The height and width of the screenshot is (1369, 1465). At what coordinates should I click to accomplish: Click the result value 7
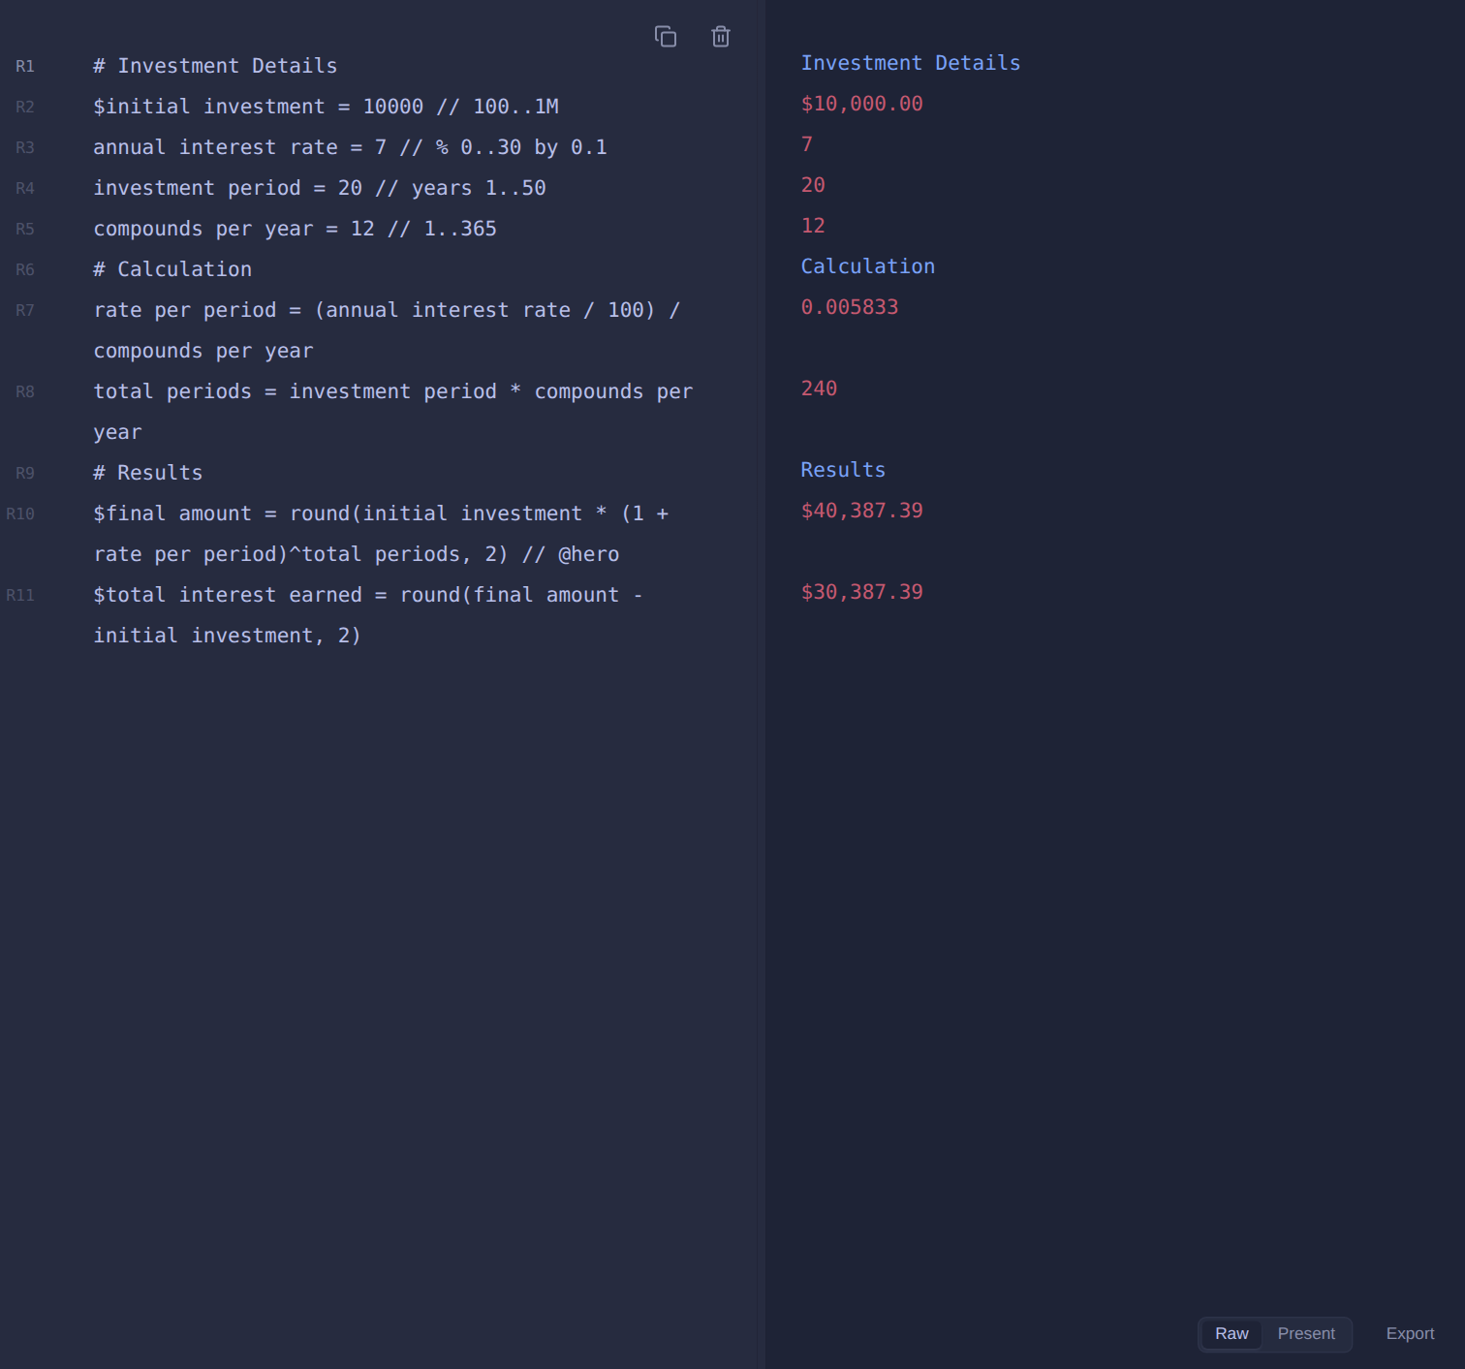[x=806, y=144]
